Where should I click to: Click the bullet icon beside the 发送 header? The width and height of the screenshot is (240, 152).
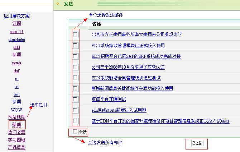(x=58, y=4)
